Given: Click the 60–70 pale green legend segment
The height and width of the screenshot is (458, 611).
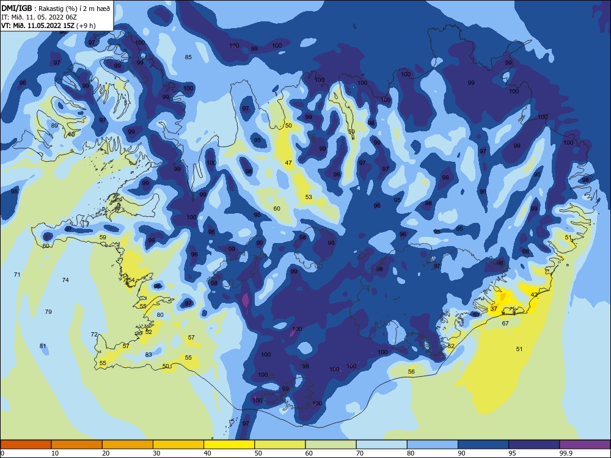Looking at the screenshot, I should [x=331, y=445].
